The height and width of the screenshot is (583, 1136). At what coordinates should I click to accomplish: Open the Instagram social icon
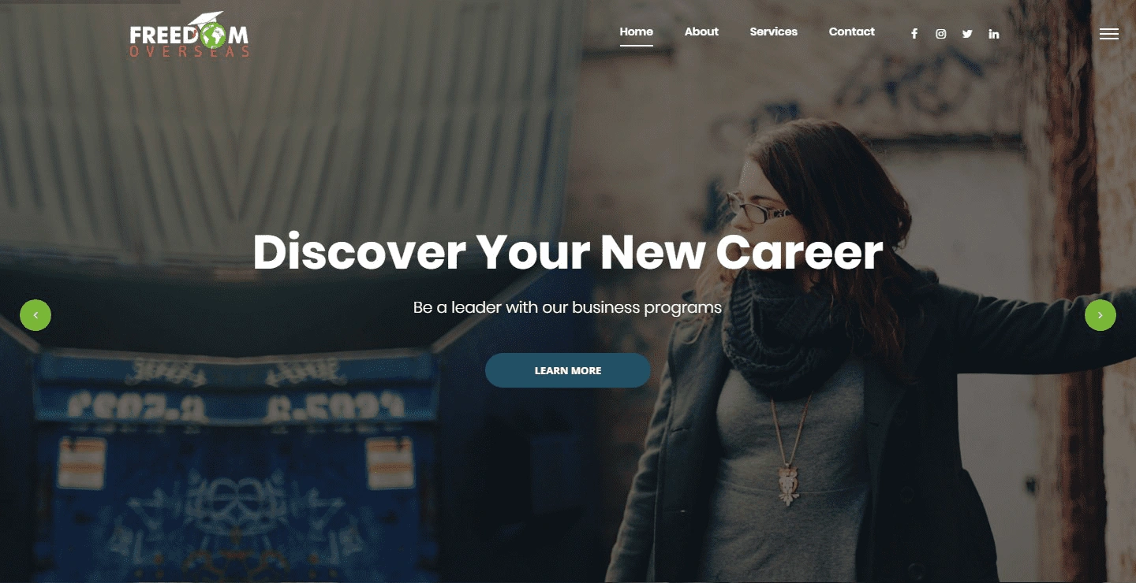(x=940, y=34)
